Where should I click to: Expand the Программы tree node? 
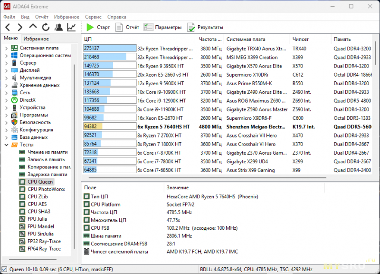pos(6,115)
